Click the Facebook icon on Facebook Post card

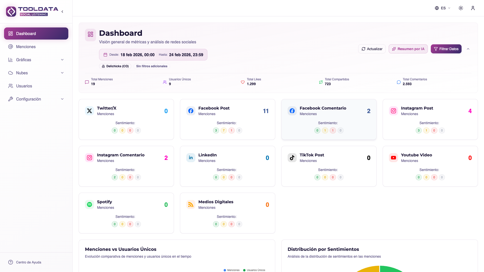191,111
